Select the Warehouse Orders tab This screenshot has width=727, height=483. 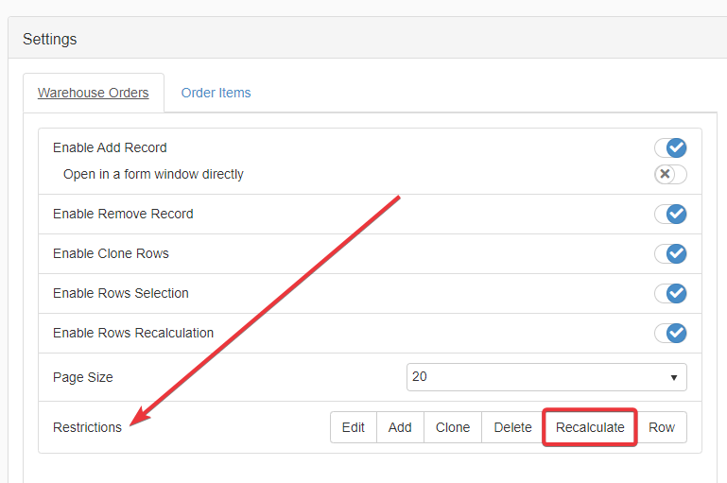click(93, 93)
